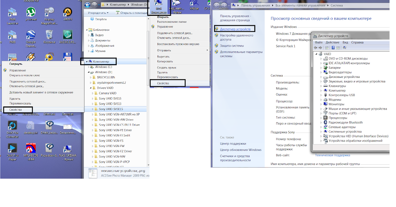Screen dimensions: 396x207
Task: Select the Изображения library in Explorer
Action: [104, 46]
